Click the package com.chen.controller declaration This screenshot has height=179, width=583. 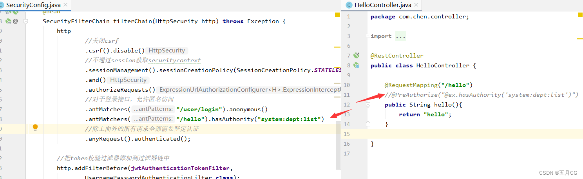point(420,16)
